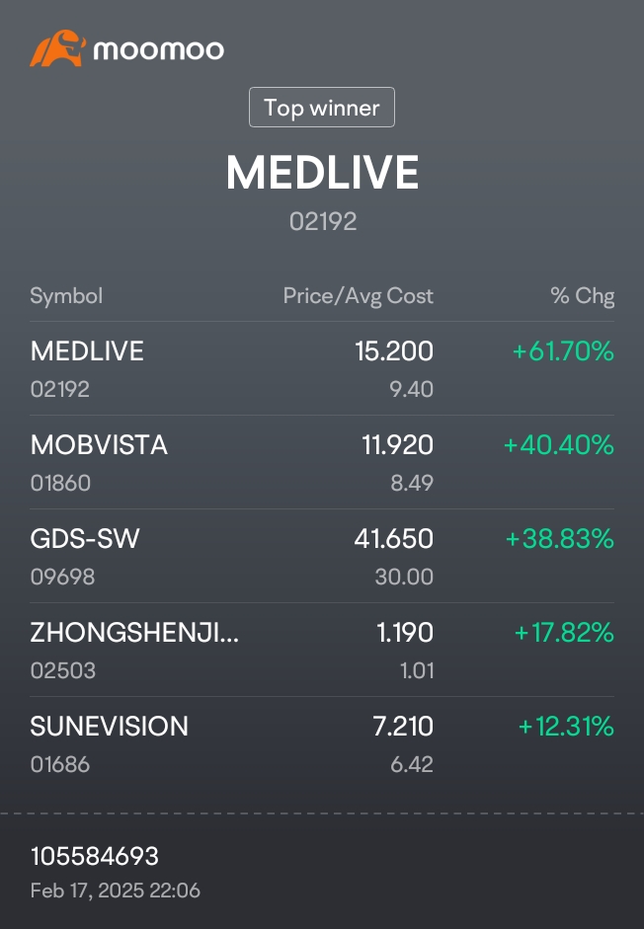Open the GDS-SW stock row

point(85,539)
